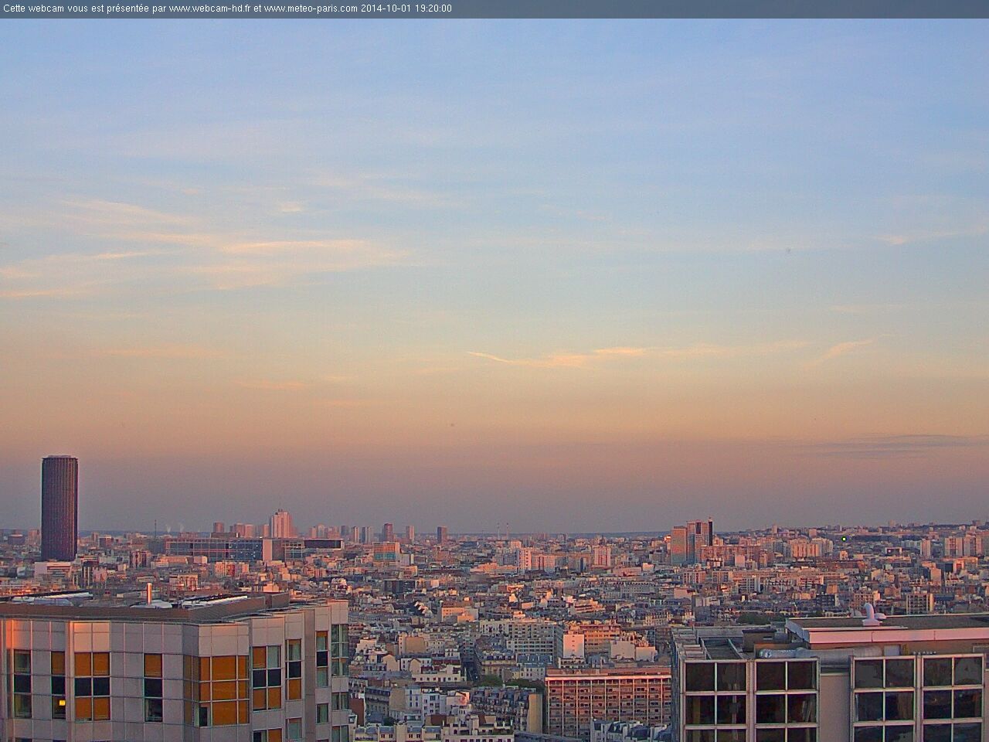Click the tall dark Montparnasse tower
Viewport: 989px width, 742px height.
[x=59, y=506]
